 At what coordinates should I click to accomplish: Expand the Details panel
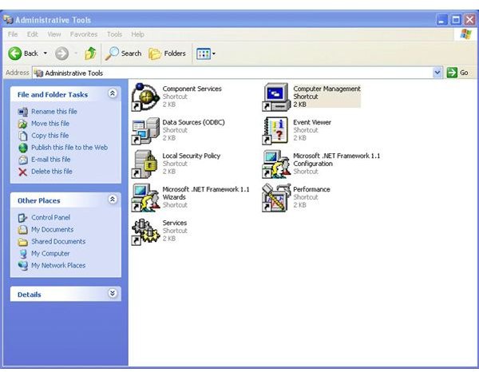[x=113, y=294]
